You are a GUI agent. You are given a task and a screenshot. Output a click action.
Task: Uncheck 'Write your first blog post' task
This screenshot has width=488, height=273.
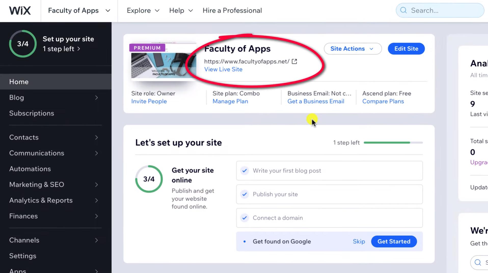click(x=244, y=171)
